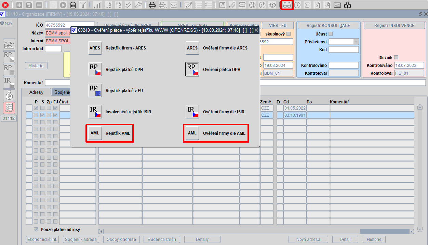Toggle P checkbox in the 01.05.2022 address row
Image resolution: width=428 pixels, height=245 pixels.
coord(36,108)
